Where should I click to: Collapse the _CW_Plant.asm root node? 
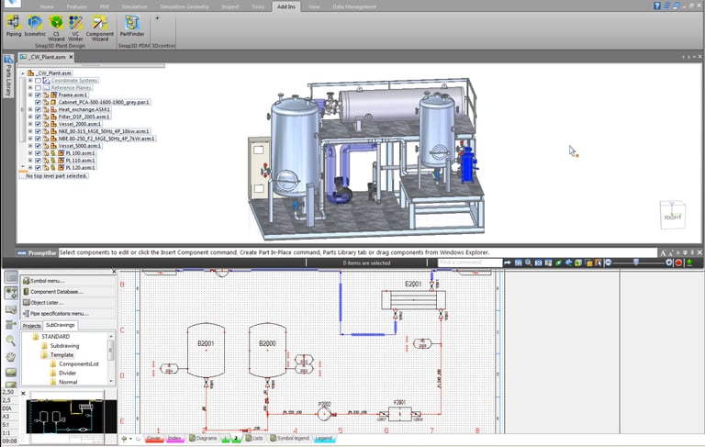(22, 73)
